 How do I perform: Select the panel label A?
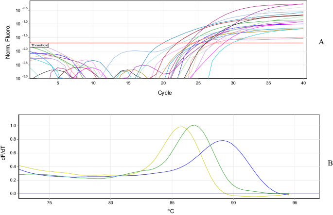point(321,42)
